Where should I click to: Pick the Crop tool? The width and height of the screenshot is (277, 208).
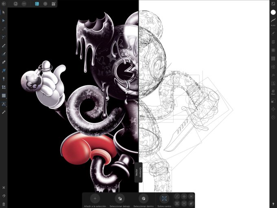4,87
